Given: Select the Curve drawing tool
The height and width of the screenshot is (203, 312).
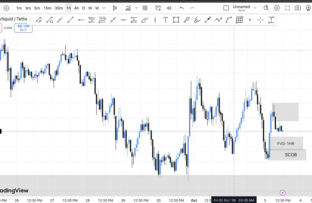Looking at the screenshot, I should 229,20.
